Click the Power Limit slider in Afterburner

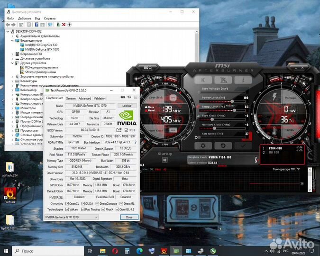click(222, 101)
